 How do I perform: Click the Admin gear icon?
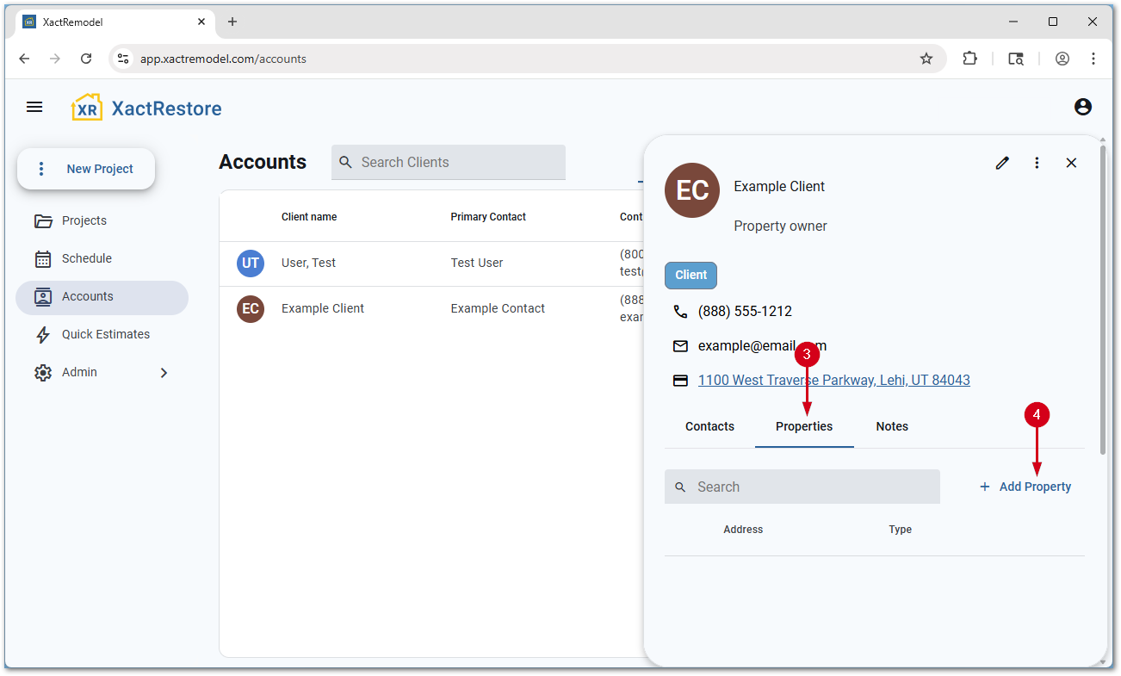[43, 373]
